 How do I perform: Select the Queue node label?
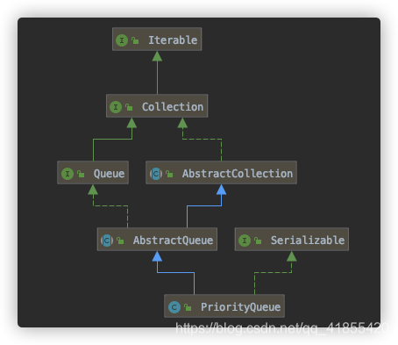(109, 174)
